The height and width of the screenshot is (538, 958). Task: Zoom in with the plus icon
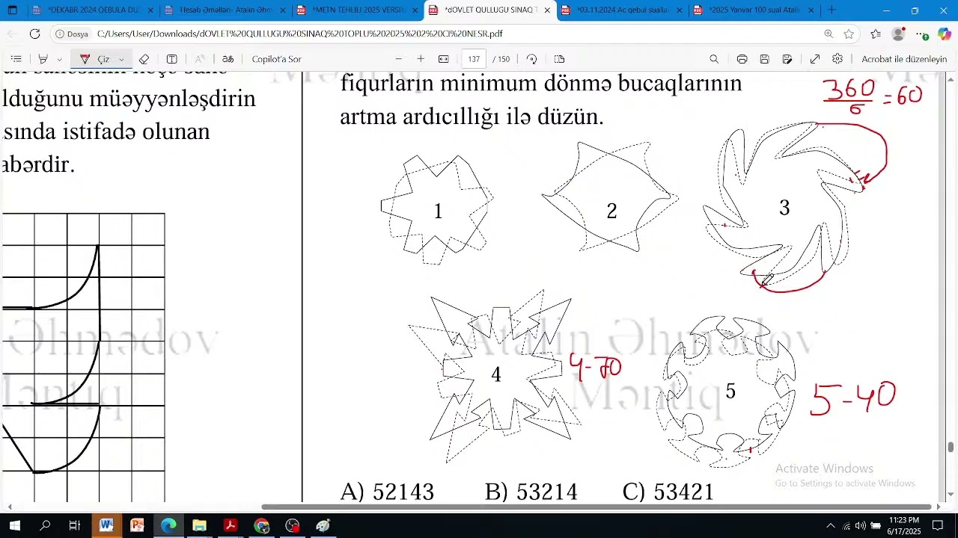coord(421,59)
